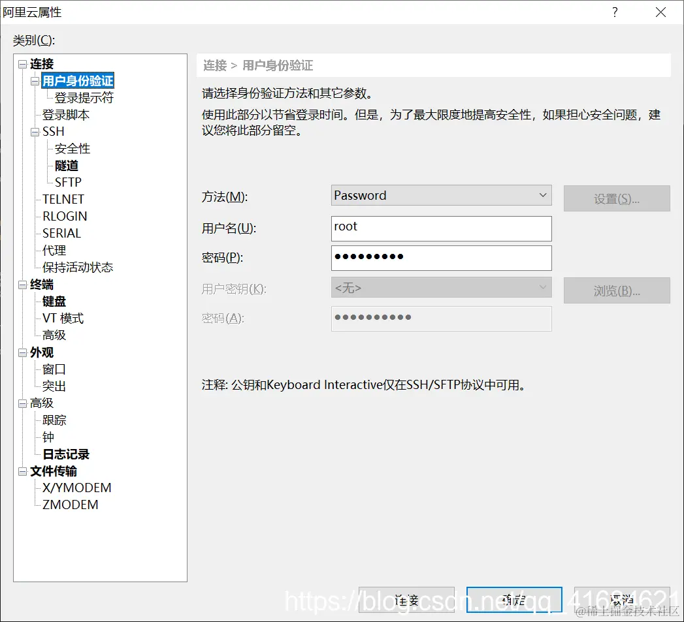Click the 取消 cancel button

pos(621,599)
